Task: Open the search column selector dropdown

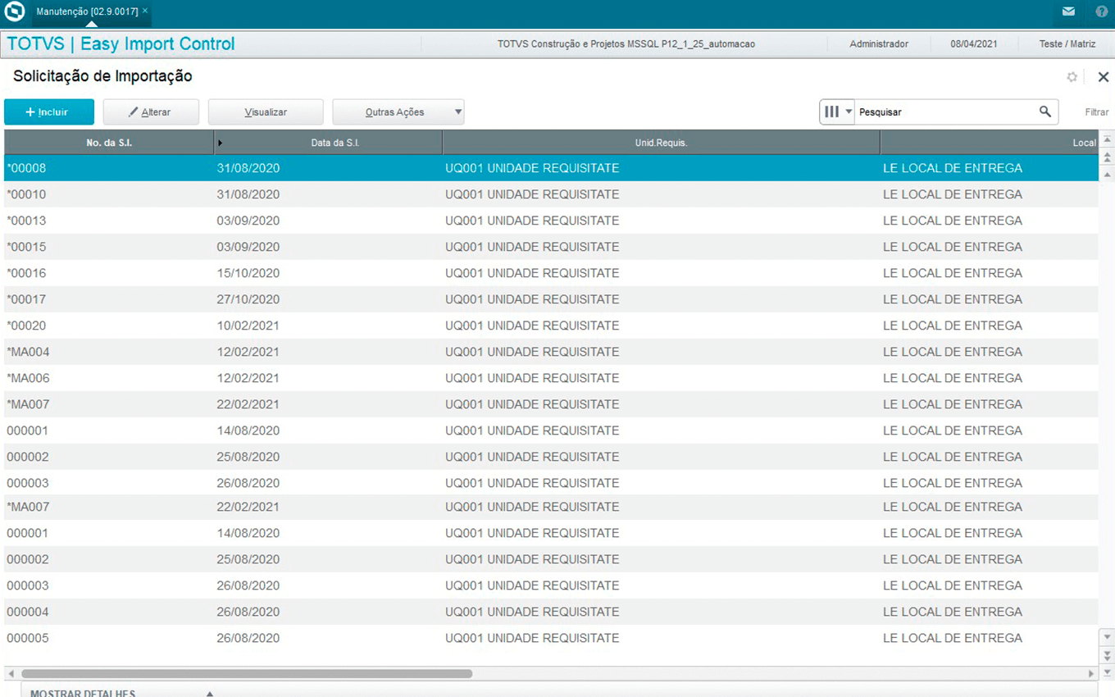Action: (x=837, y=112)
